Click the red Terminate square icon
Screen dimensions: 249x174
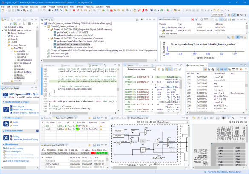tap(74, 11)
